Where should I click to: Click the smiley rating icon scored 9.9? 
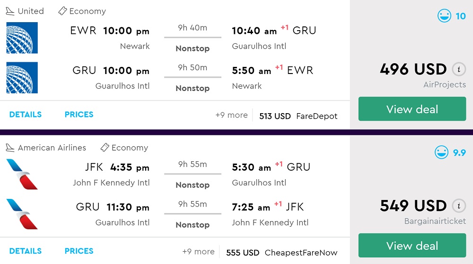[x=441, y=153]
